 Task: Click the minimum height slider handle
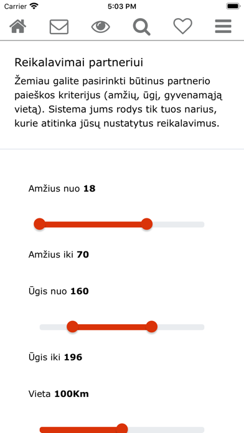pyautogui.click(x=73, y=327)
